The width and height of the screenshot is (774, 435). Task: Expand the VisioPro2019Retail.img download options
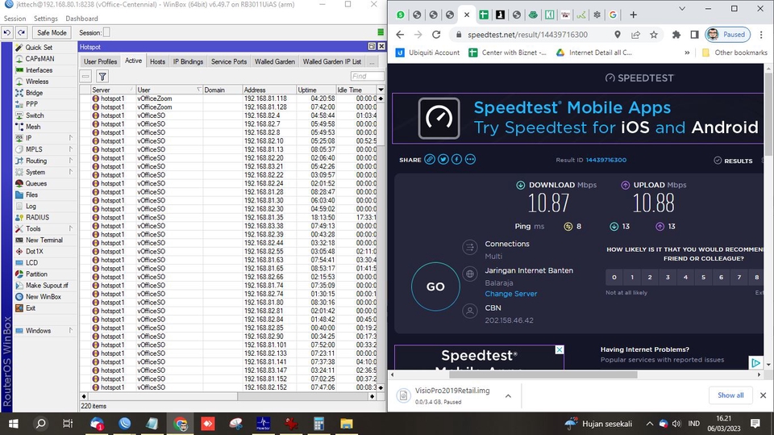pyautogui.click(x=508, y=396)
